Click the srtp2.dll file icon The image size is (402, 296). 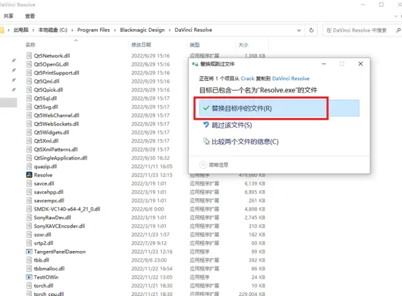(29, 243)
